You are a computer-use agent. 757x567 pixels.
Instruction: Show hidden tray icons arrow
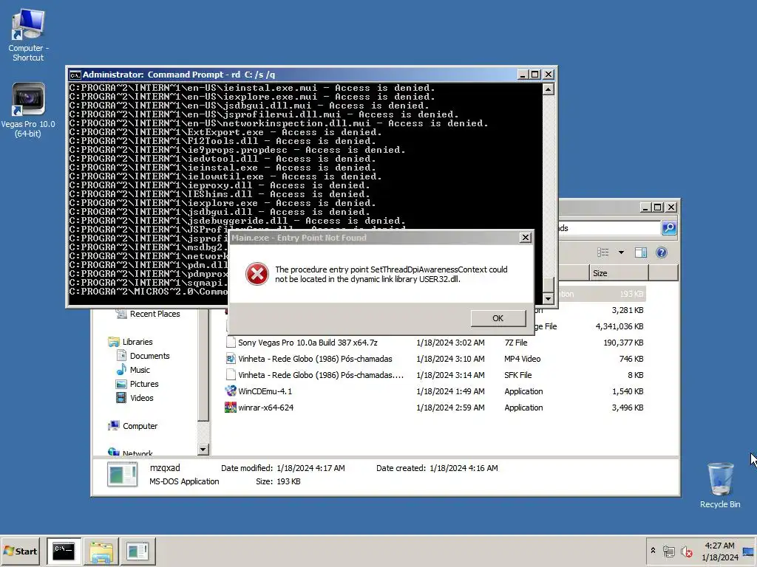[x=653, y=551]
